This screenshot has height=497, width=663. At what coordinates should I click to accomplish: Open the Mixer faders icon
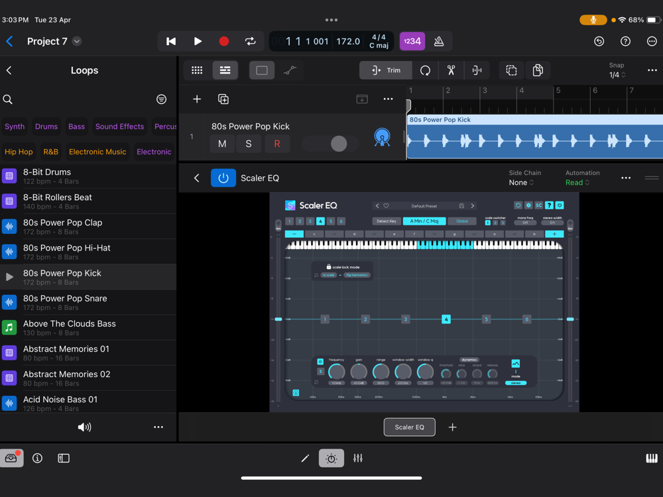point(358,458)
